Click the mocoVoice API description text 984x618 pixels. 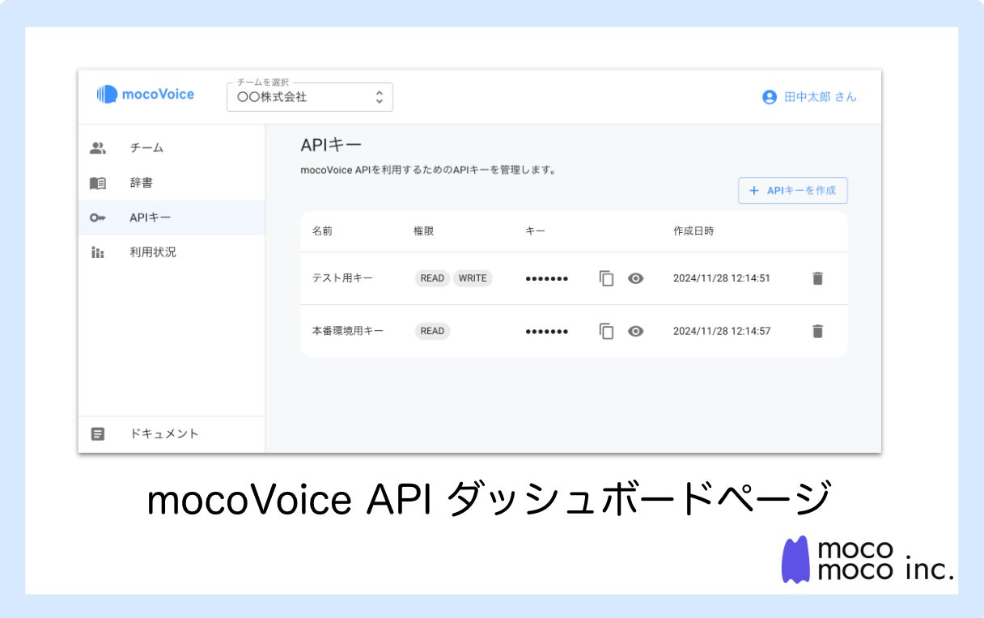(427, 171)
